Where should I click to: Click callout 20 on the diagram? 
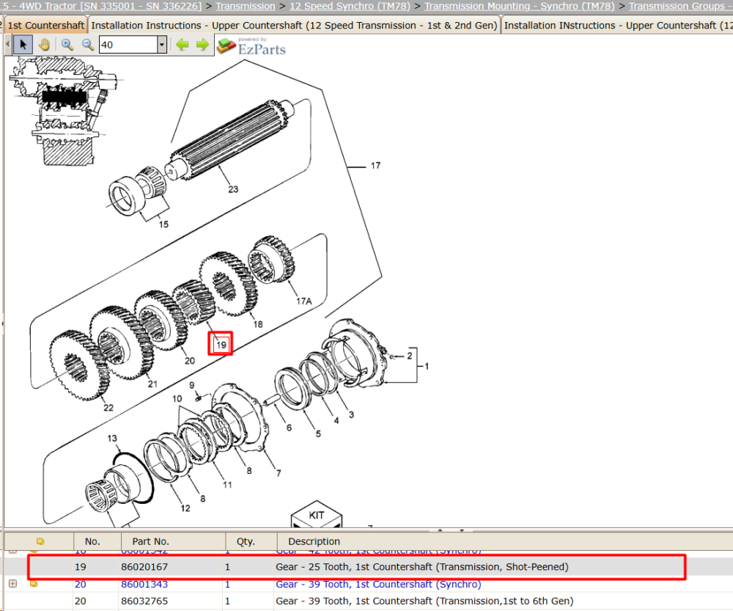click(189, 361)
